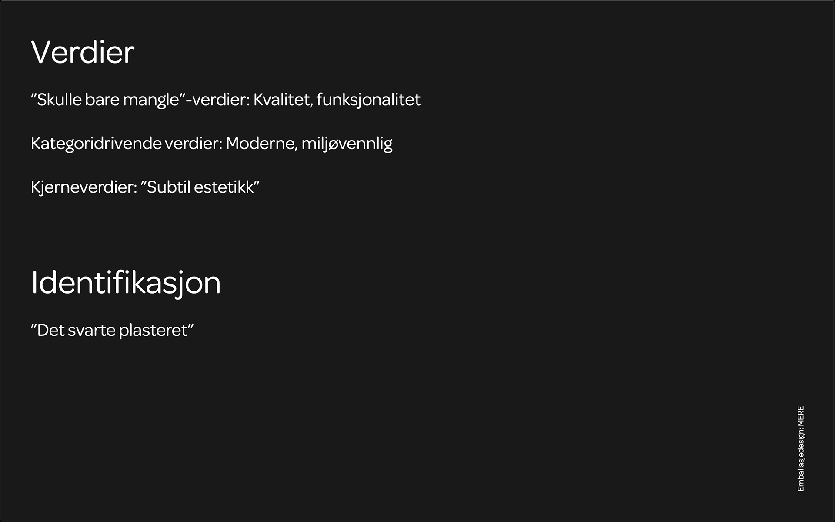Select the quoted phrase "Skulle bare mangle"

pyautogui.click(x=108, y=100)
